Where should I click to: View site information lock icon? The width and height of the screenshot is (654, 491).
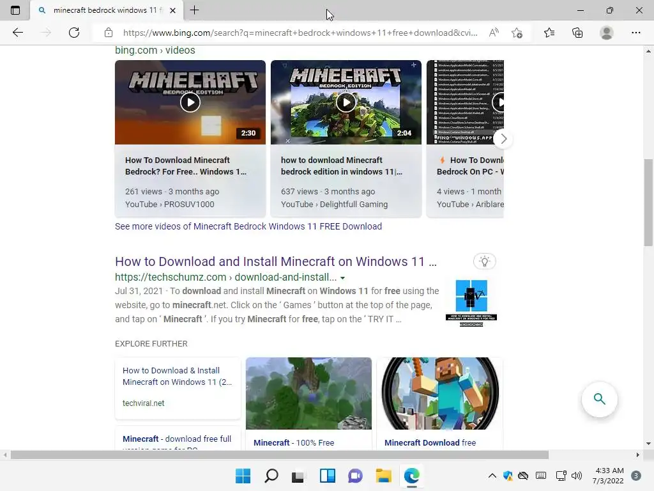109,33
